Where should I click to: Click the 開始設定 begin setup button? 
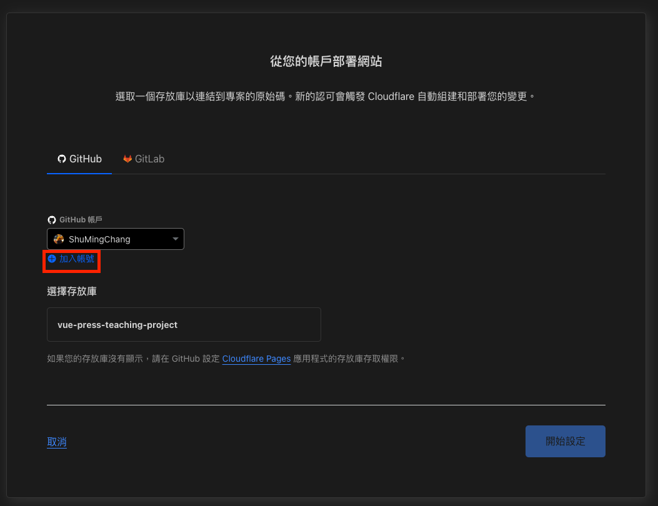tap(566, 442)
